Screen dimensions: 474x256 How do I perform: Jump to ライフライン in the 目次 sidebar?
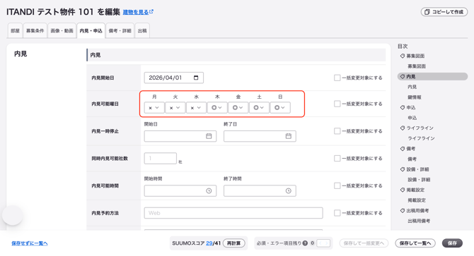[x=420, y=128]
